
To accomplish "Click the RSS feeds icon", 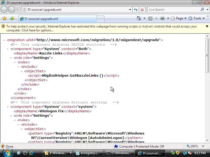I will (150, 18).
